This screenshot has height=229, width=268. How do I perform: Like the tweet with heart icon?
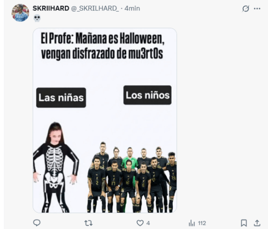click(140, 223)
